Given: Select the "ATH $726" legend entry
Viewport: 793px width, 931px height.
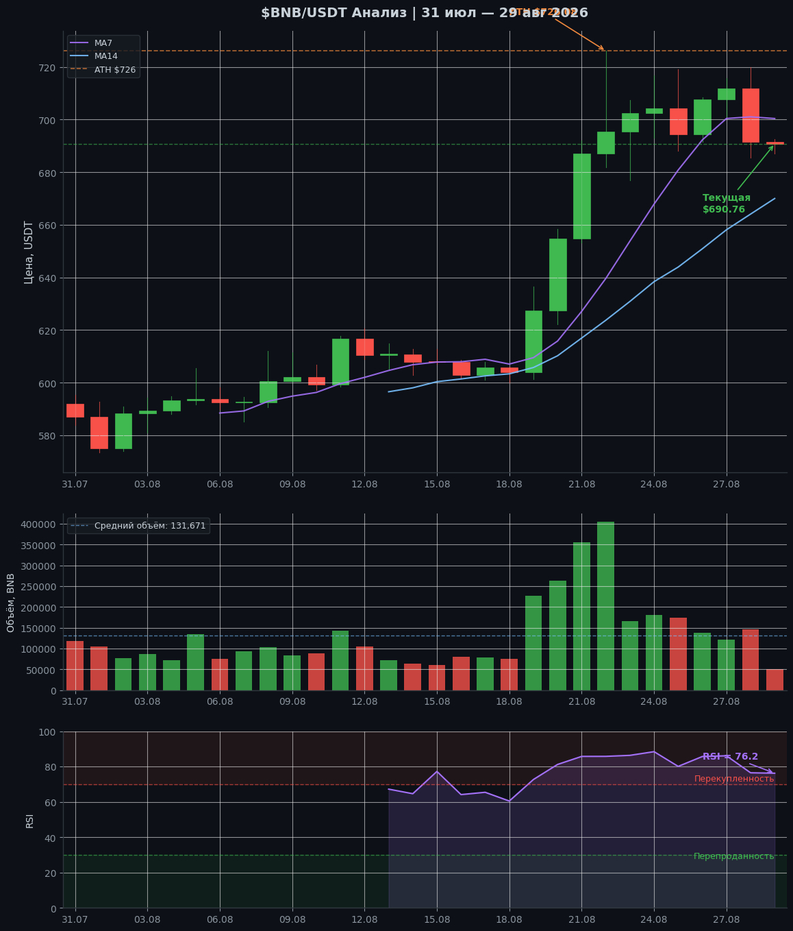Looking at the screenshot, I should coord(103,69).
